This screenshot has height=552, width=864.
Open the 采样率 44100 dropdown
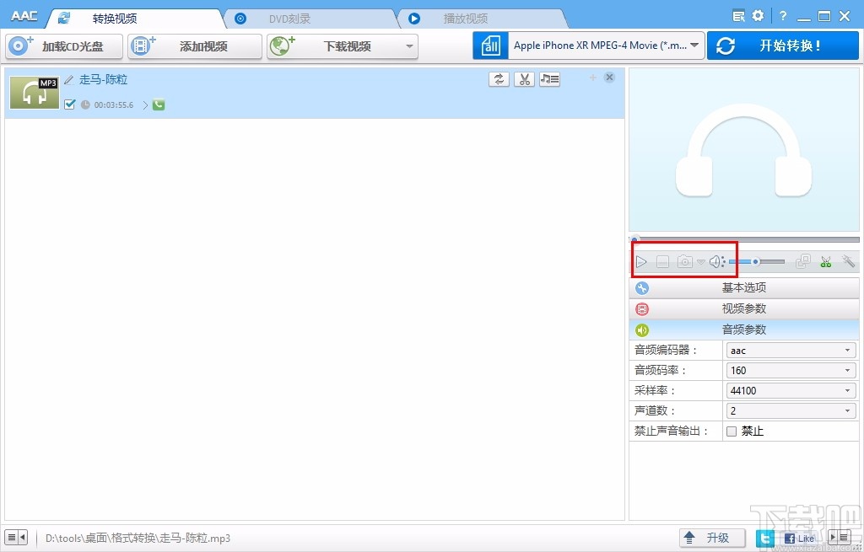[x=790, y=390]
